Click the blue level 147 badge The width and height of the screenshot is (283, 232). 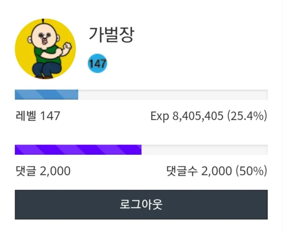tap(97, 64)
